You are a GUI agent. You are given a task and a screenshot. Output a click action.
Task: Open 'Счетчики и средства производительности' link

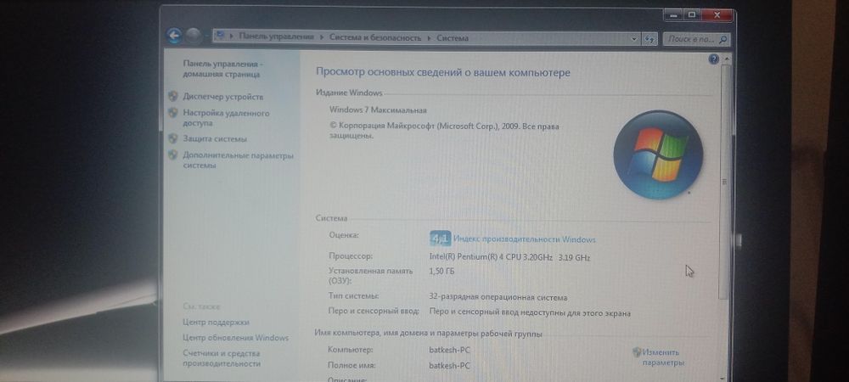point(222,359)
